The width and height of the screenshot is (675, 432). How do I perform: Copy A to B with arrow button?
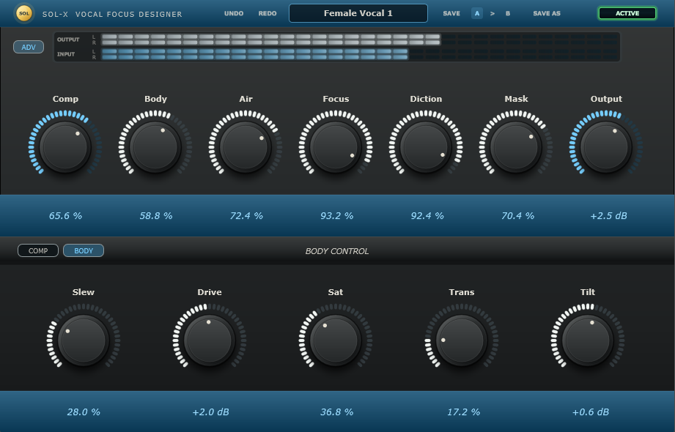pos(493,13)
